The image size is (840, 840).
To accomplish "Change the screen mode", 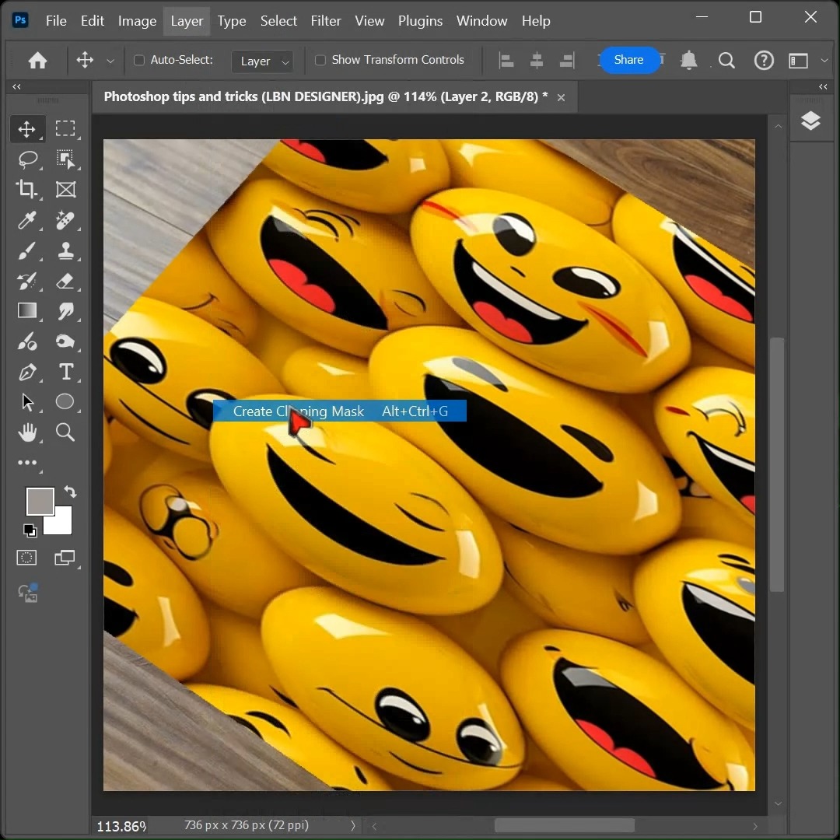I will click(65, 558).
